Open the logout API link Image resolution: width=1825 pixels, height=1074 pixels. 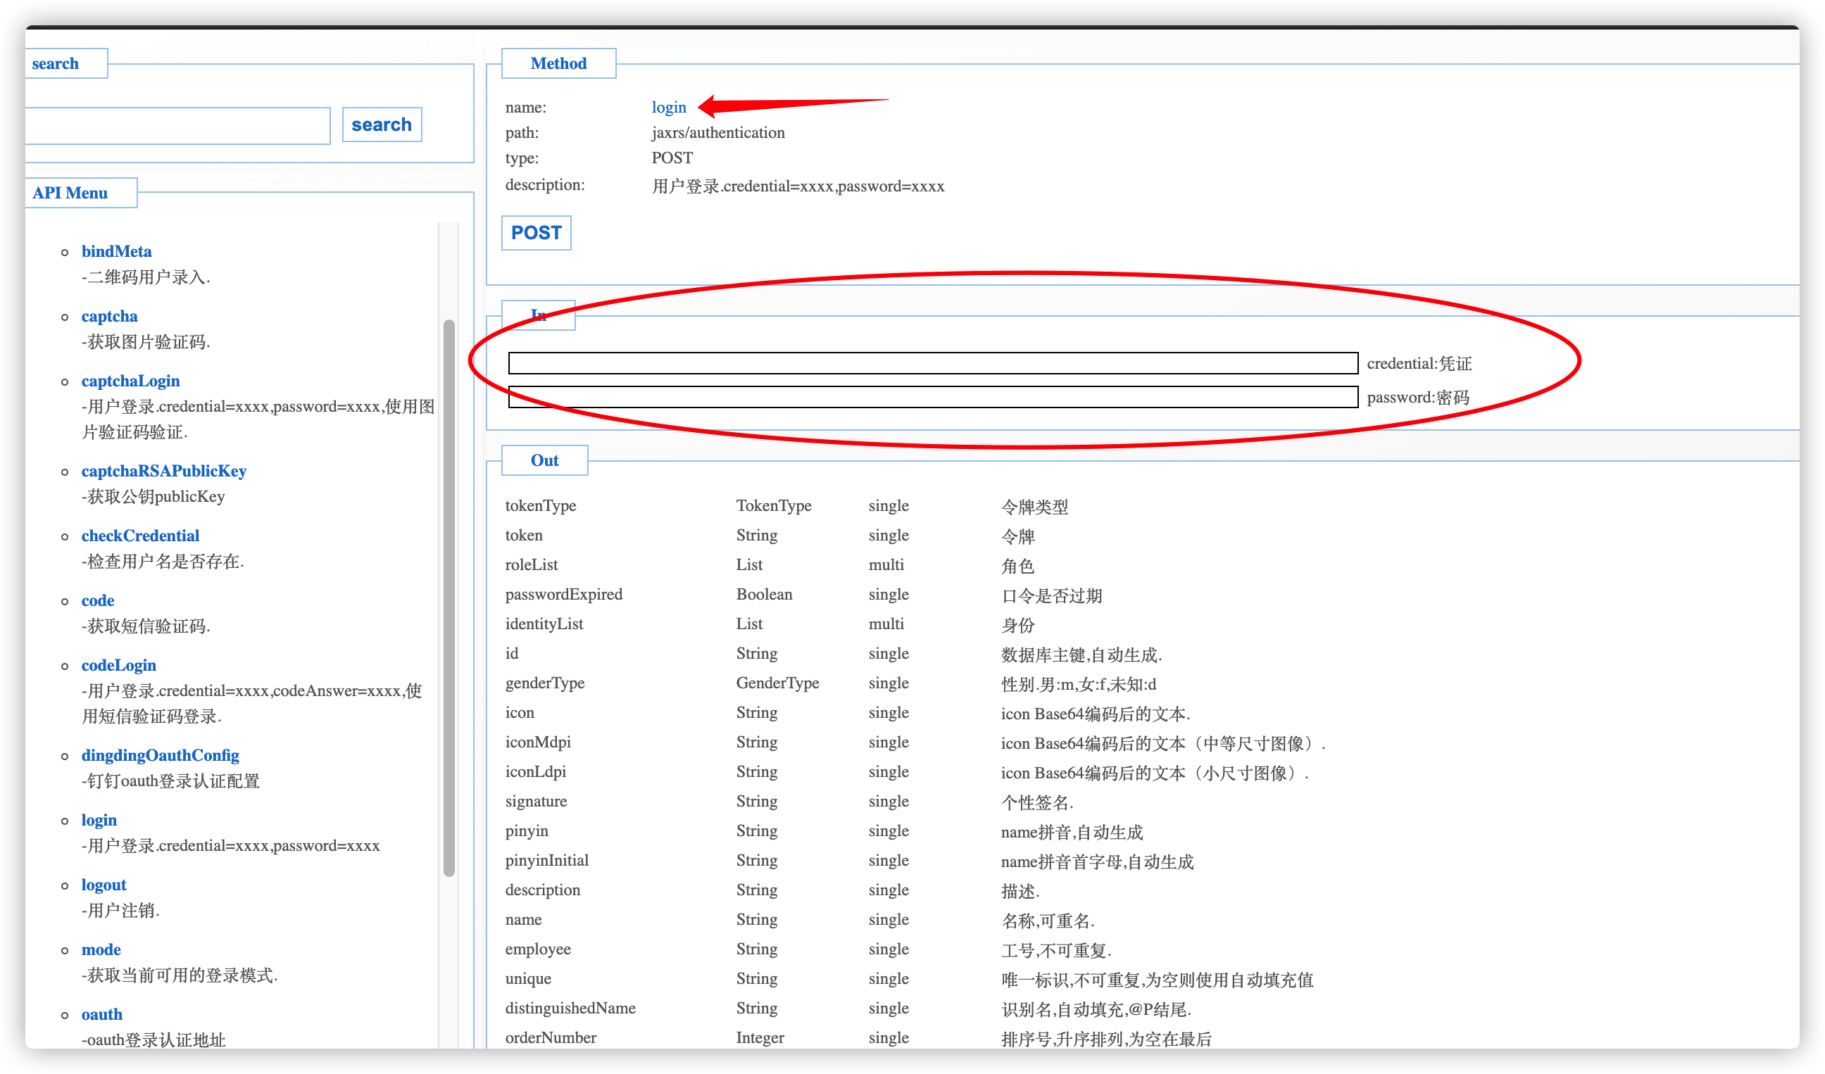pos(104,885)
